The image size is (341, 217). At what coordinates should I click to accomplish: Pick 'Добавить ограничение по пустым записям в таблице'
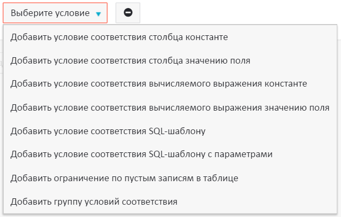(124, 178)
